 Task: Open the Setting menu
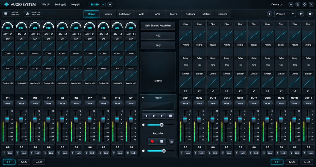click(60, 4)
